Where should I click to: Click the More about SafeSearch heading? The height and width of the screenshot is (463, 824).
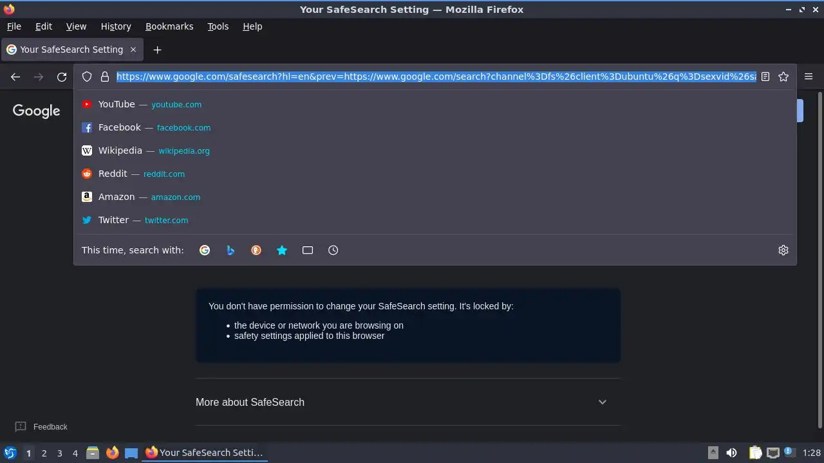click(x=250, y=402)
